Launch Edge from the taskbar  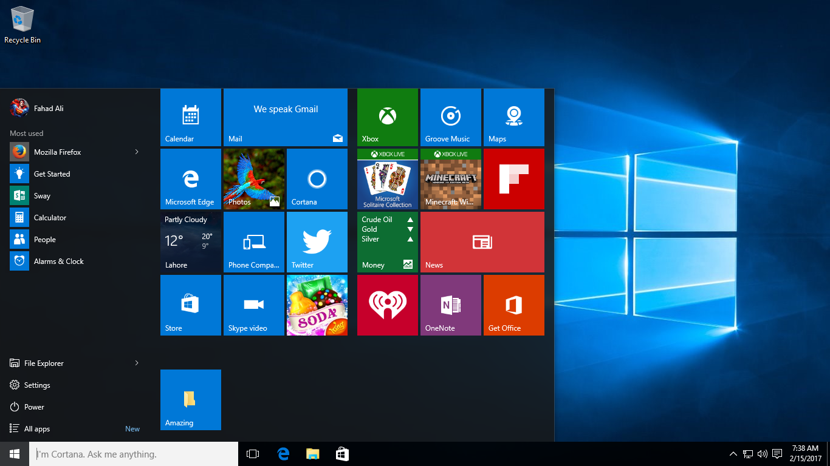pos(283,454)
